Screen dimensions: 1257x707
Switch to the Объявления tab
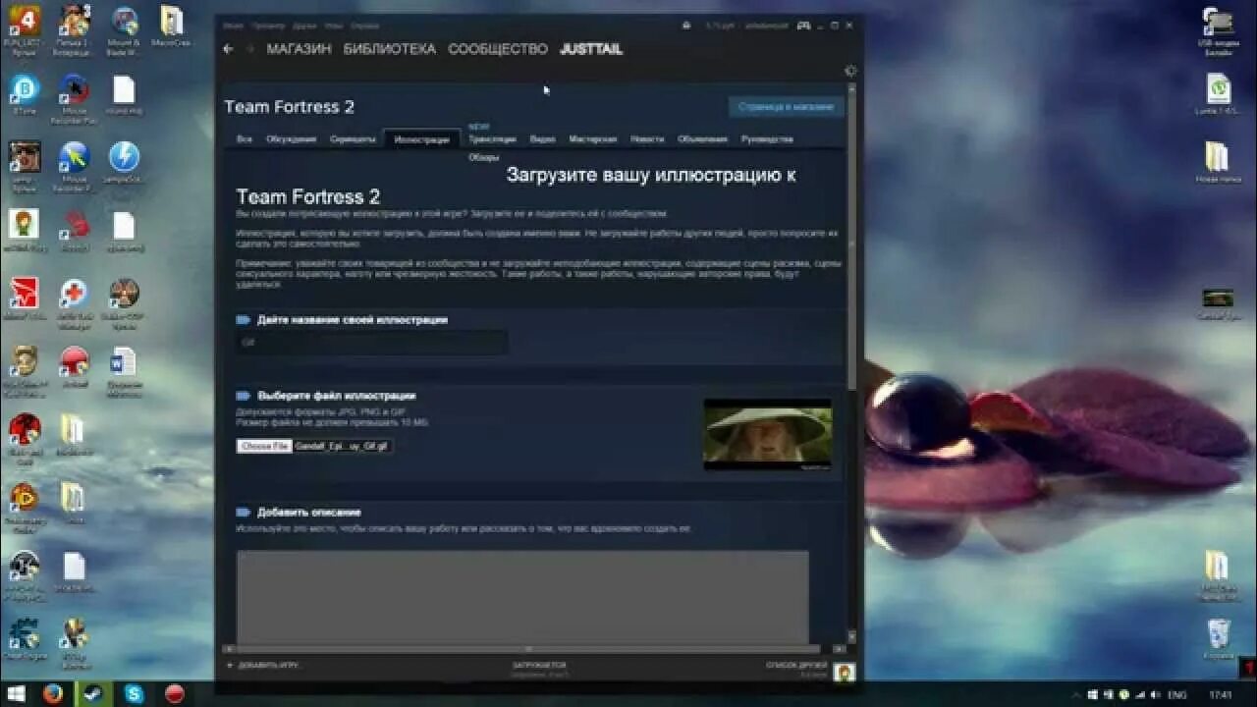pos(702,139)
